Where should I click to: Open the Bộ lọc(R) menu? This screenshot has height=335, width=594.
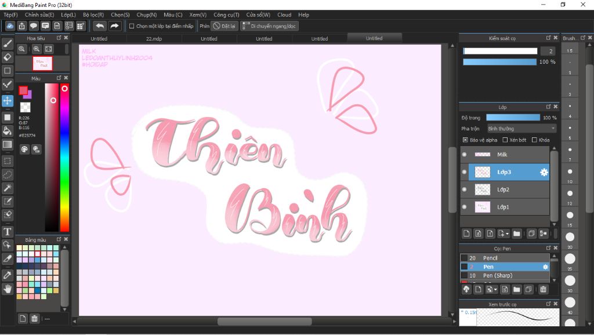[x=93, y=14]
